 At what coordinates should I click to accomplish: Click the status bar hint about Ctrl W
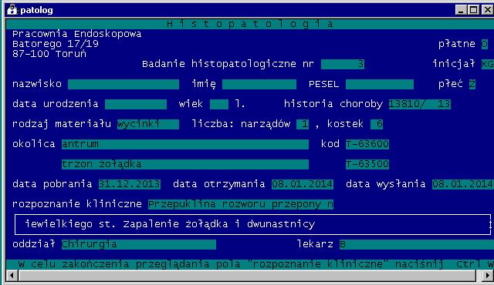point(250,264)
